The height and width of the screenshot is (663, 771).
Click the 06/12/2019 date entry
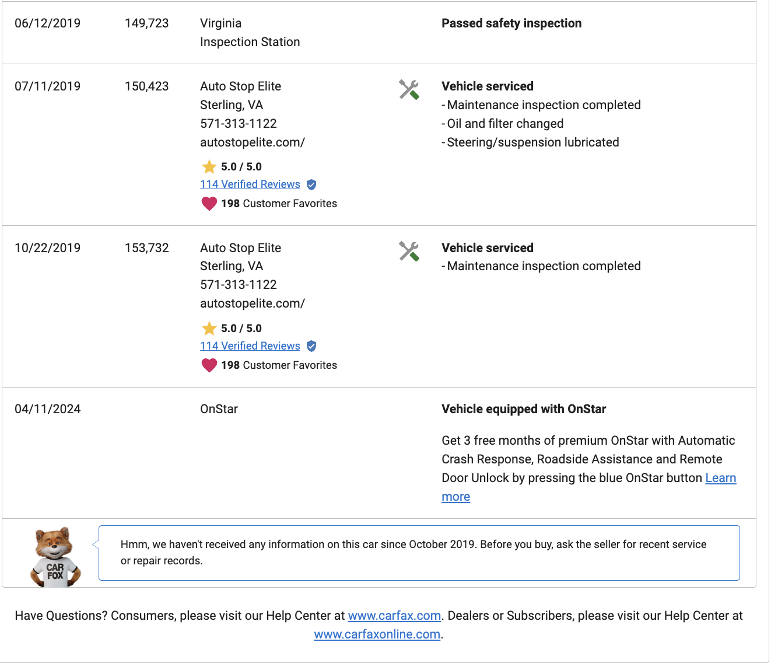(x=48, y=23)
